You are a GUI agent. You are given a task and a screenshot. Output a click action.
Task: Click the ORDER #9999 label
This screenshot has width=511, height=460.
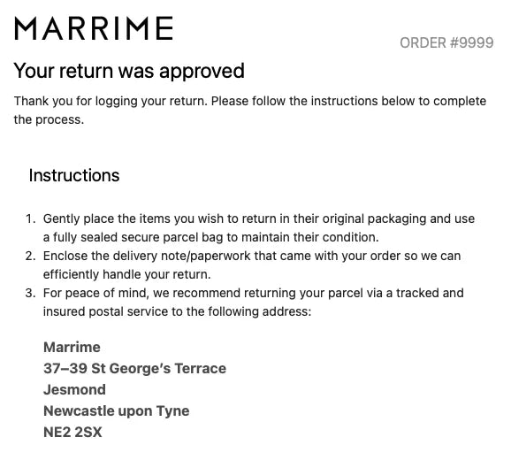coord(446,43)
